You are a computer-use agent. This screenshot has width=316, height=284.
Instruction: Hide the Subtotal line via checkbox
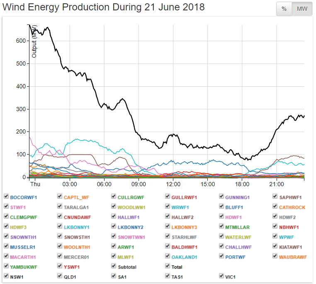[x=114, y=267]
